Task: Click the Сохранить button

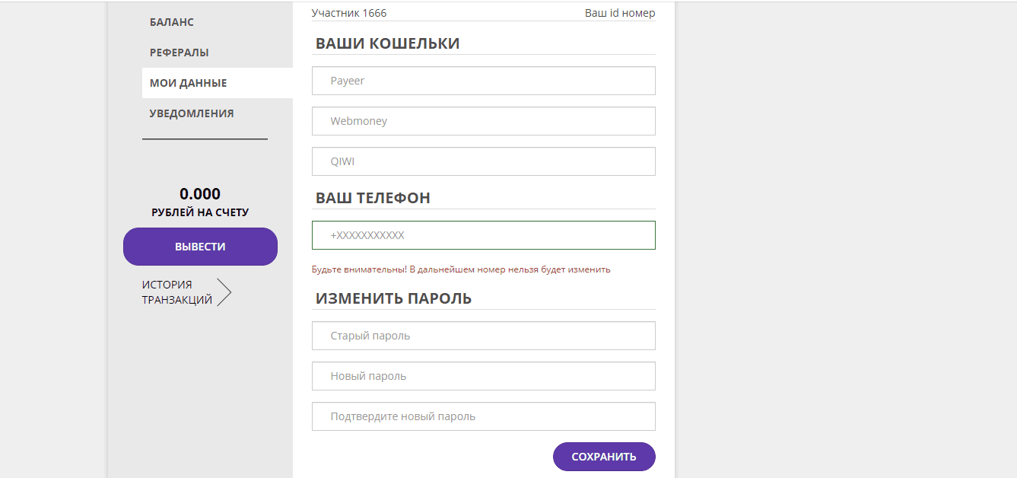Action: (x=604, y=456)
